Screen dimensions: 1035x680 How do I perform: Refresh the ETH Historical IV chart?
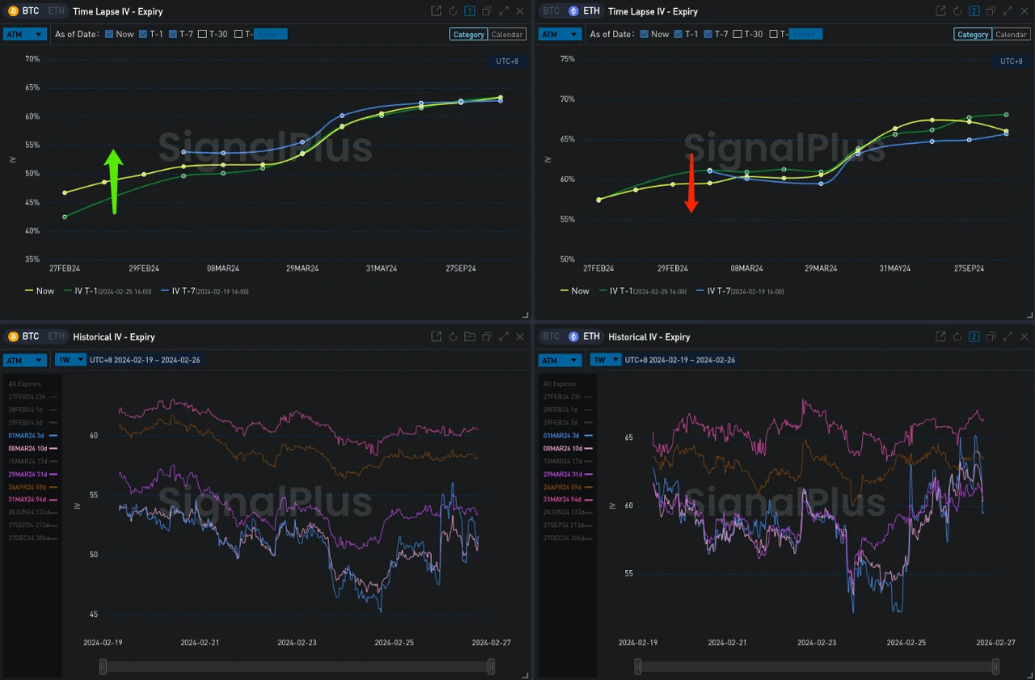tap(957, 337)
